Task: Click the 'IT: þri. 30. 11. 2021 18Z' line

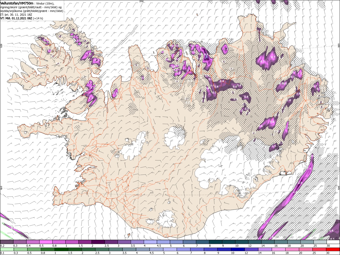Action: coord(16,15)
